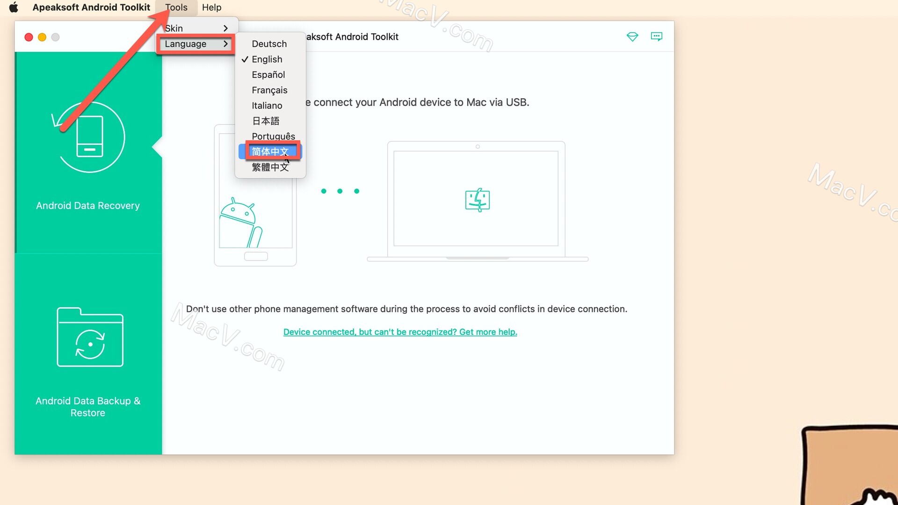Expand the Language submenu
Image resolution: width=898 pixels, height=505 pixels.
[196, 44]
